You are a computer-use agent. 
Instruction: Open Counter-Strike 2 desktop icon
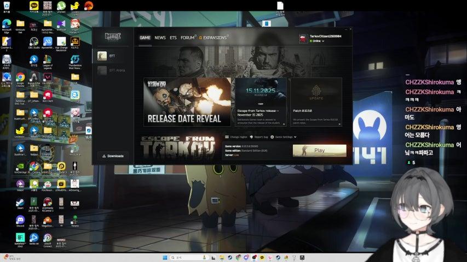[x=7, y=43]
